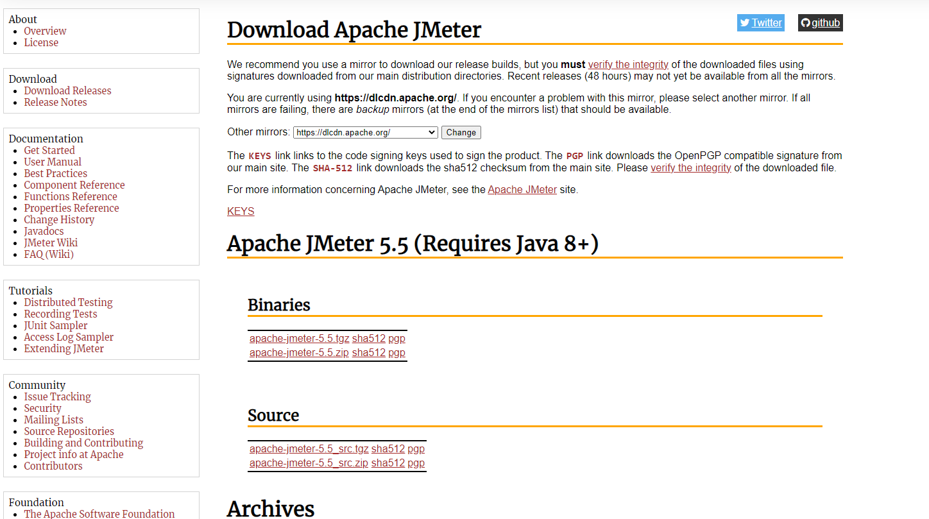929x519 pixels.
Task: Open Release Notes
Action: pyautogui.click(x=55, y=102)
